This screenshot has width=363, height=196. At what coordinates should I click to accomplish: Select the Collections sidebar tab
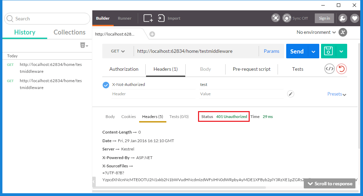[x=70, y=32]
